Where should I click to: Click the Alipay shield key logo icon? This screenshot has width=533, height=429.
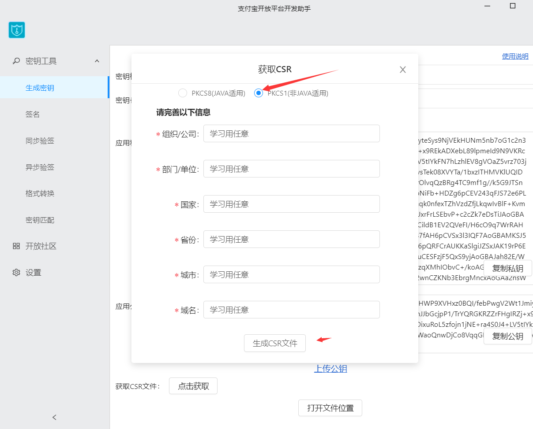point(17,30)
